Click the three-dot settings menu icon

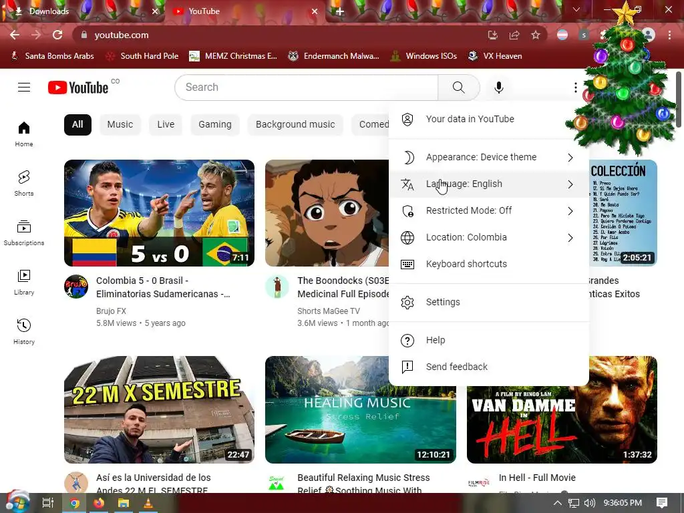[576, 88]
